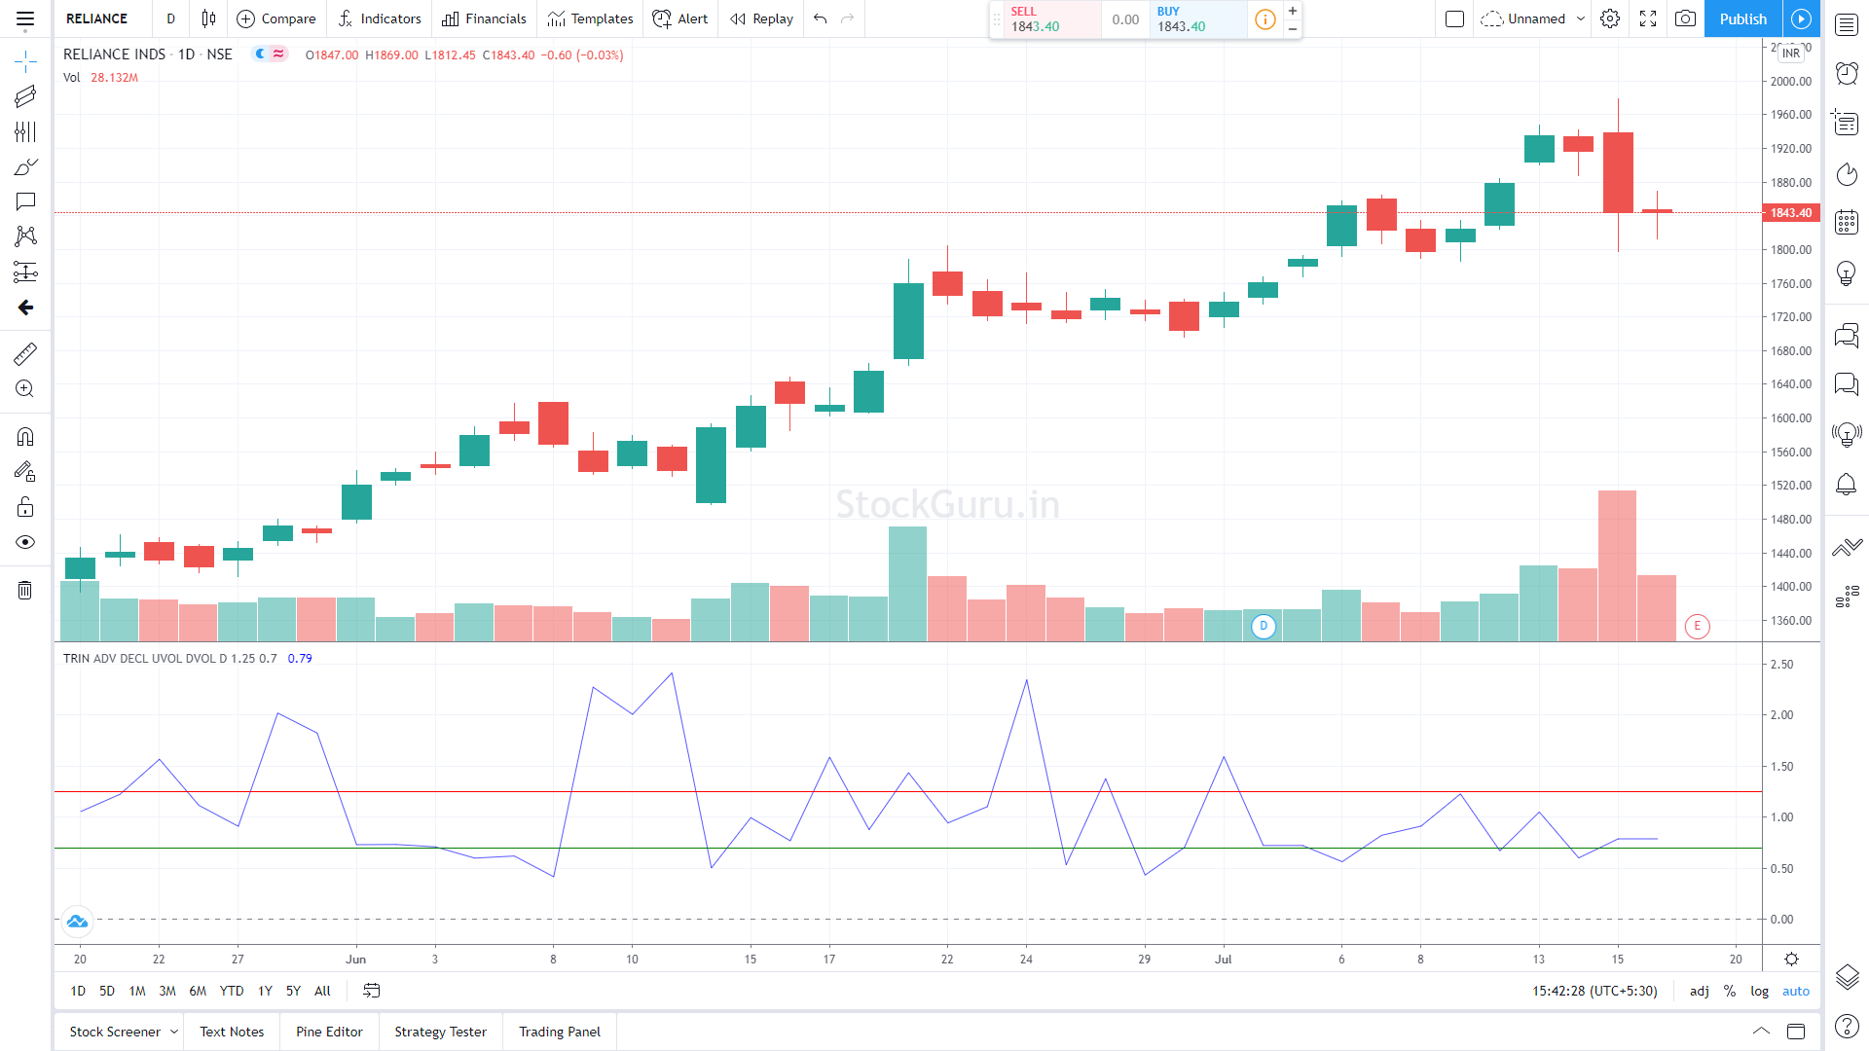Screen dimensions: 1869x1051
Task: Toggle lock all drawing tools
Action: (25, 507)
